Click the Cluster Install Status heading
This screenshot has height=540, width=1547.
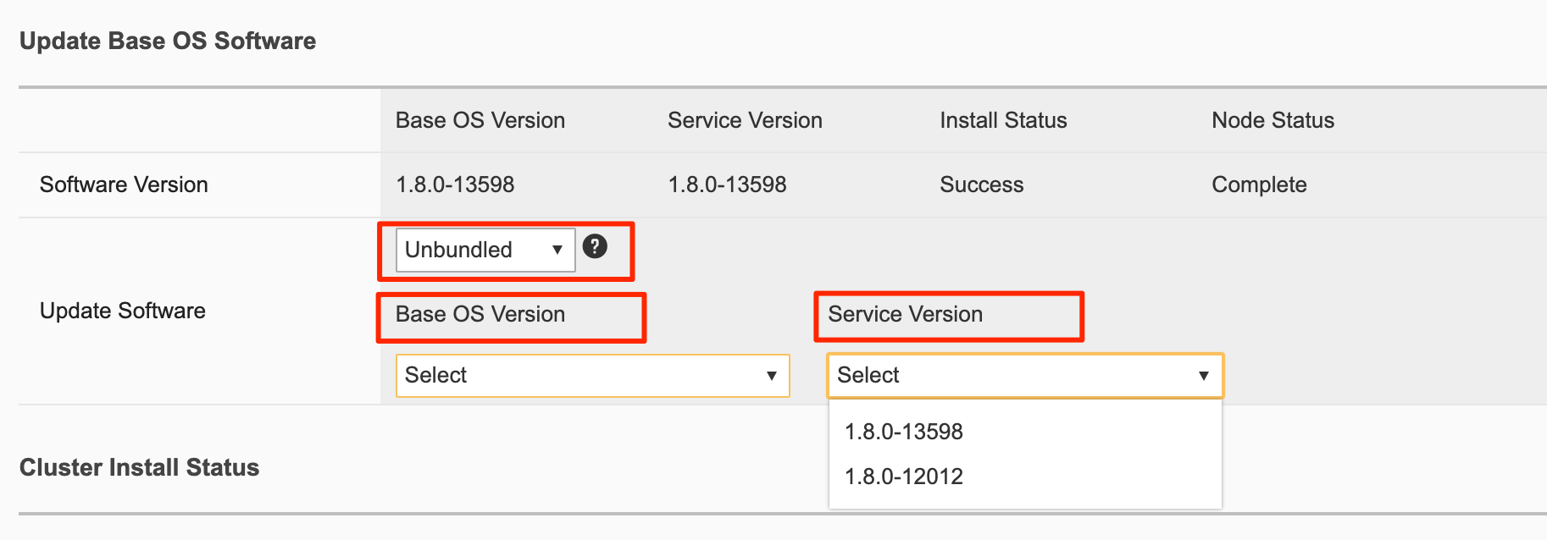coord(139,467)
